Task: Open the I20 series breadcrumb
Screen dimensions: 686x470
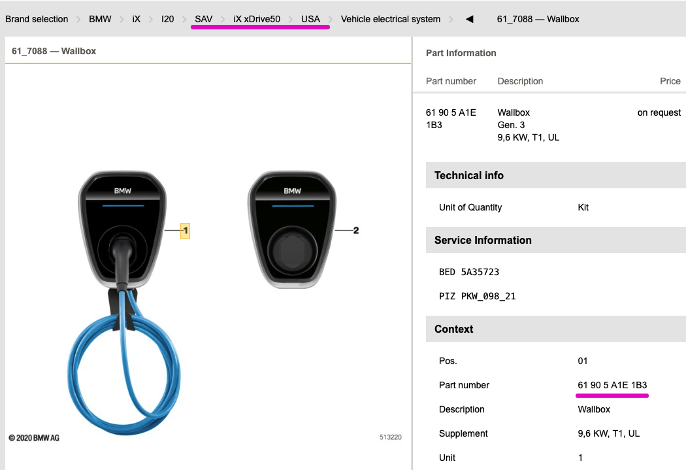Action: [167, 19]
